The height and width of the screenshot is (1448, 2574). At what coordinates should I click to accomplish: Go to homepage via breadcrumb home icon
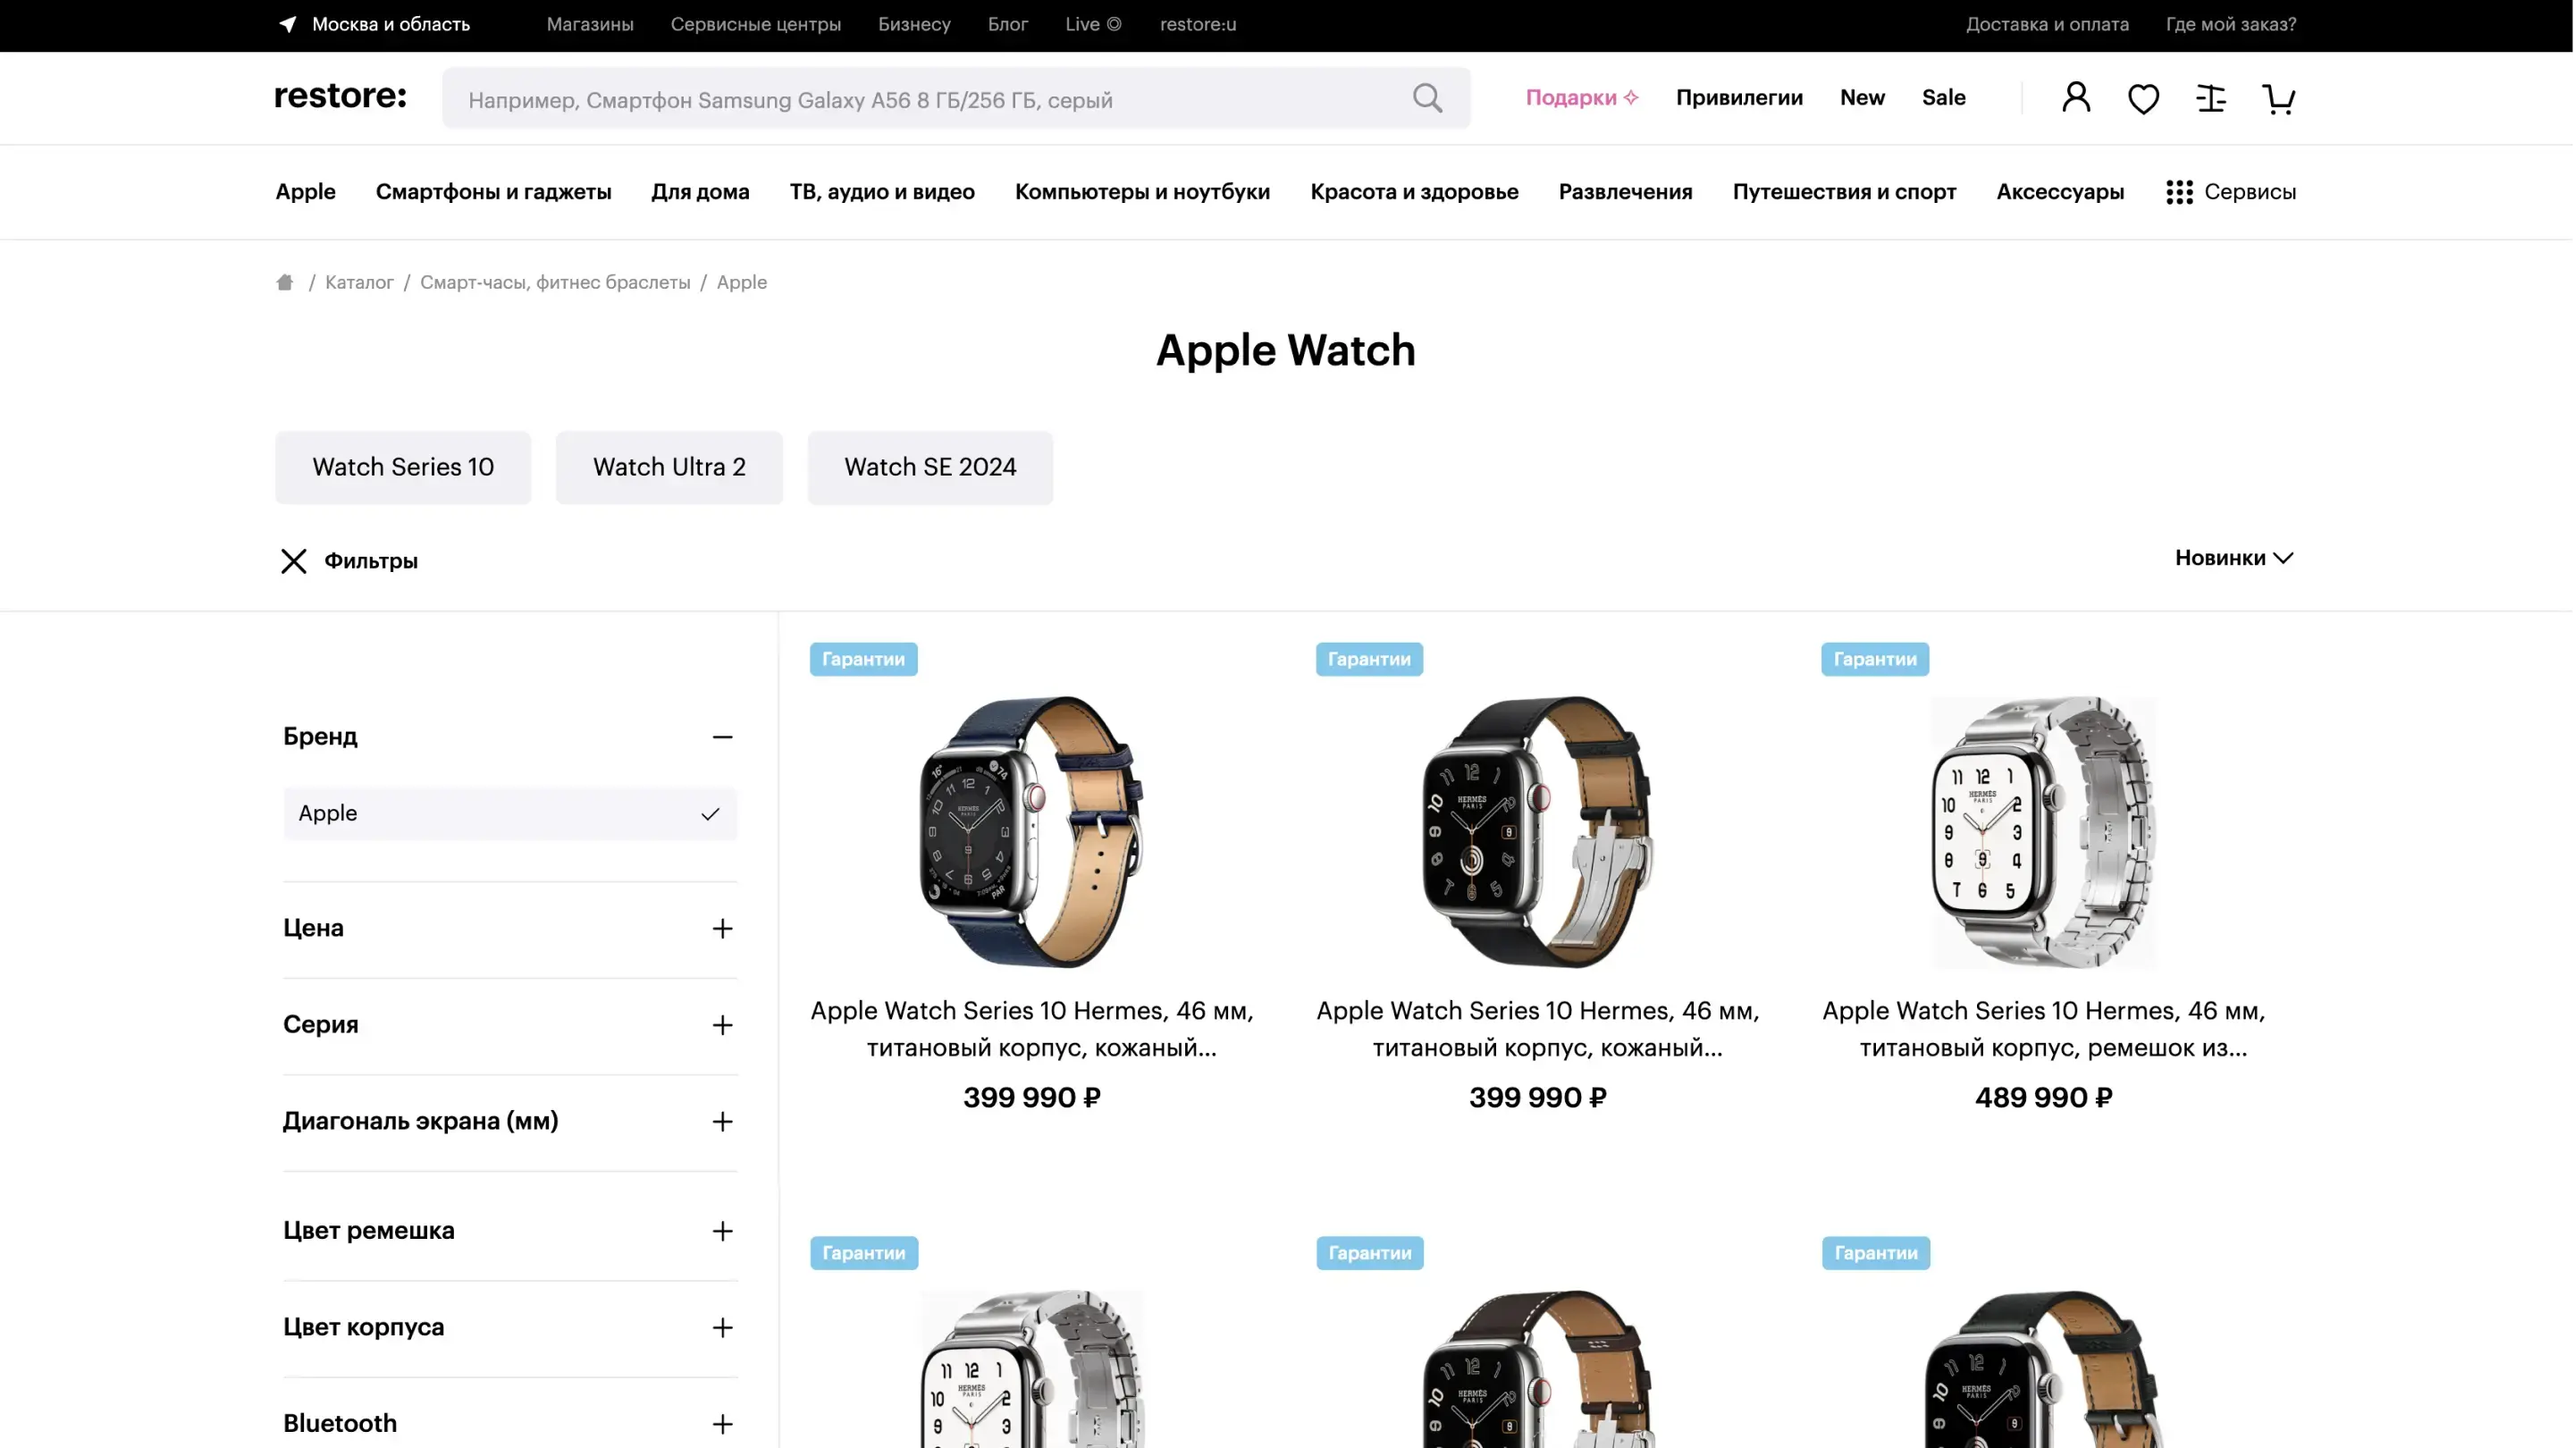coord(285,282)
